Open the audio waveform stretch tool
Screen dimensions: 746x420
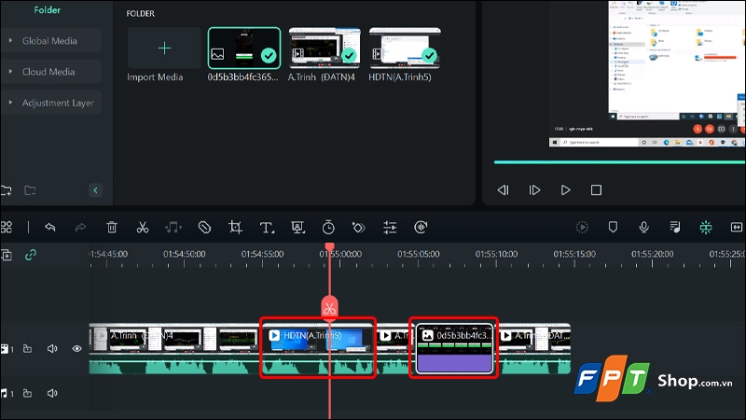[421, 228]
